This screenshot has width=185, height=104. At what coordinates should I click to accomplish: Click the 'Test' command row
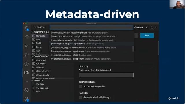pos(40,51)
